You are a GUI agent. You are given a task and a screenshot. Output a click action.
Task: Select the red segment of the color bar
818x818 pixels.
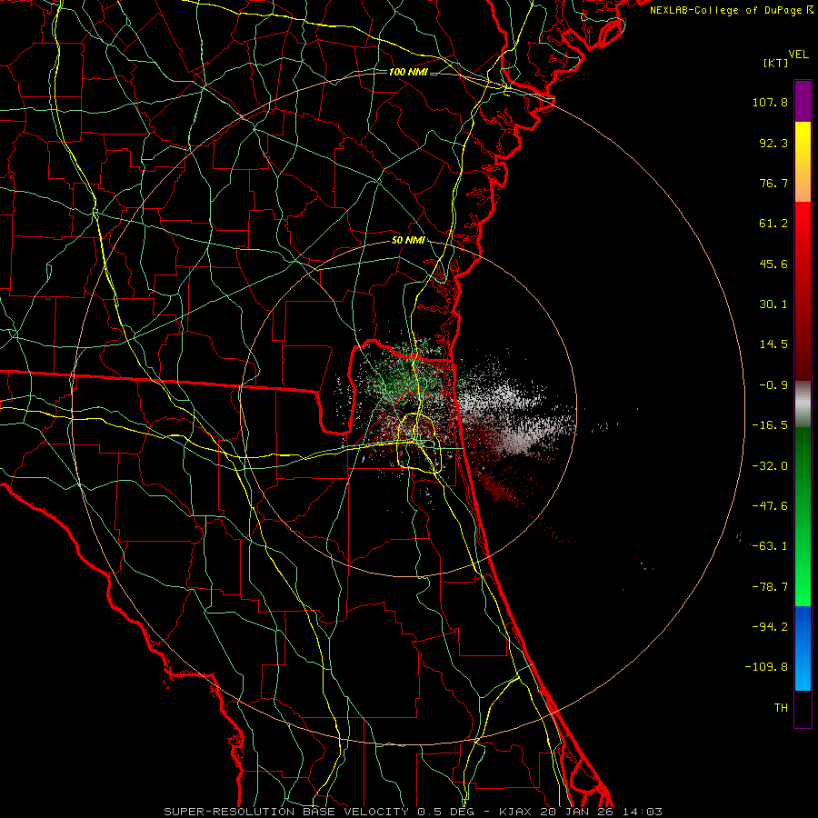[803, 291]
